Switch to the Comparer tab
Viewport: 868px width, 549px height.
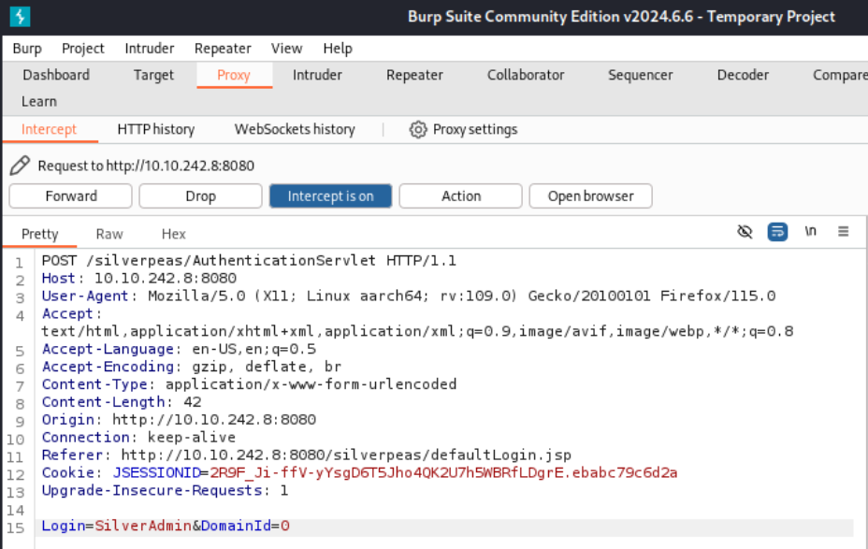coord(840,75)
